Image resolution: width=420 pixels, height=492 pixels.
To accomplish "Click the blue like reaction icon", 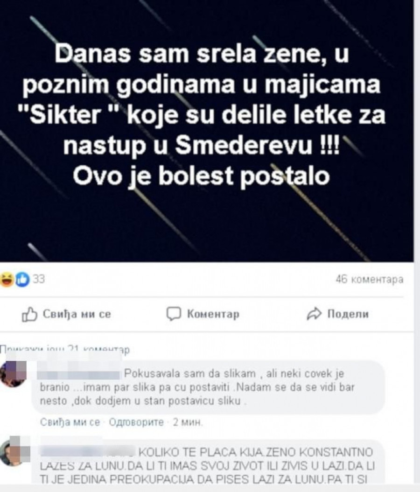I will coord(22,280).
